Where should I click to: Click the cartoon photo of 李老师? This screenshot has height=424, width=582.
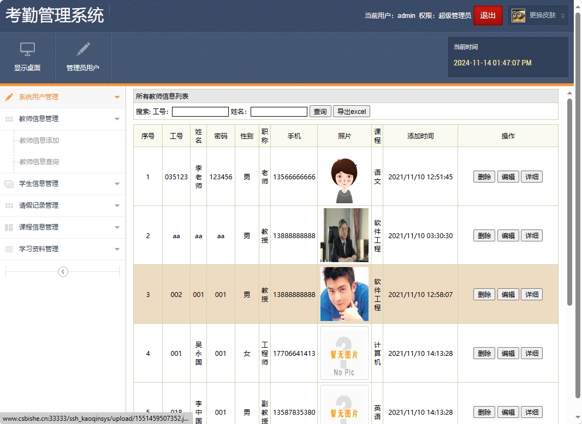coord(344,177)
